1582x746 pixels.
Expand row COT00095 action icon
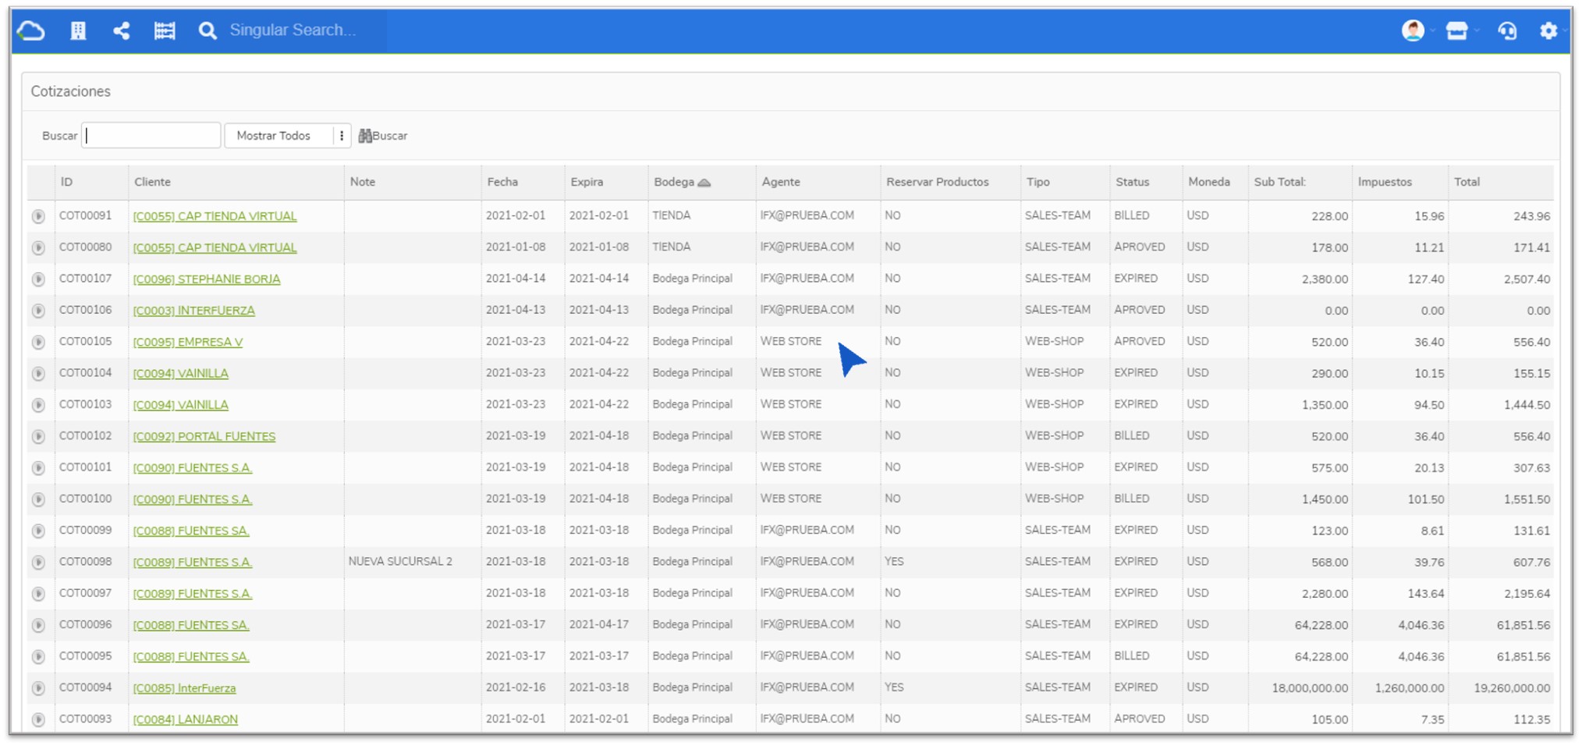38,656
